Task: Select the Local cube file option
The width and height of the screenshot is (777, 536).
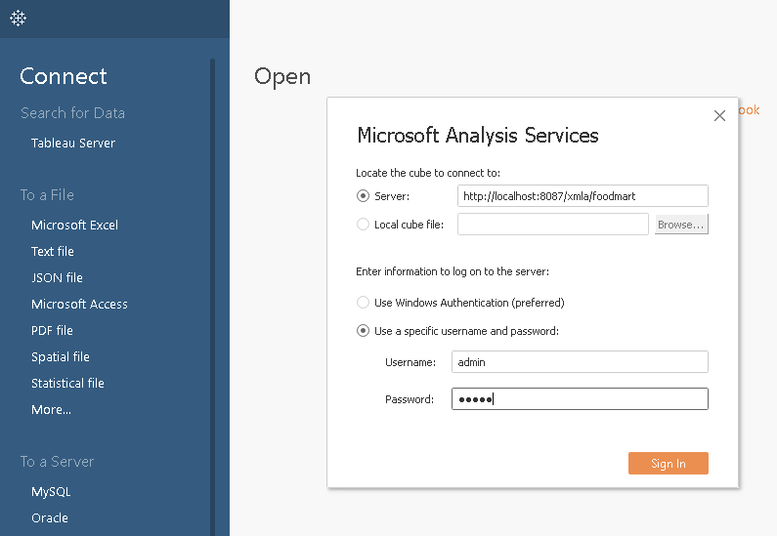Action: click(x=363, y=225)
